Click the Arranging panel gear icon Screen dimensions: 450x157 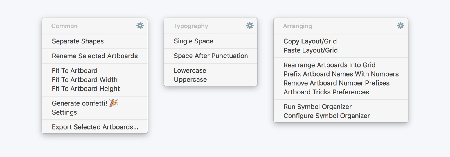coord(400,26)
